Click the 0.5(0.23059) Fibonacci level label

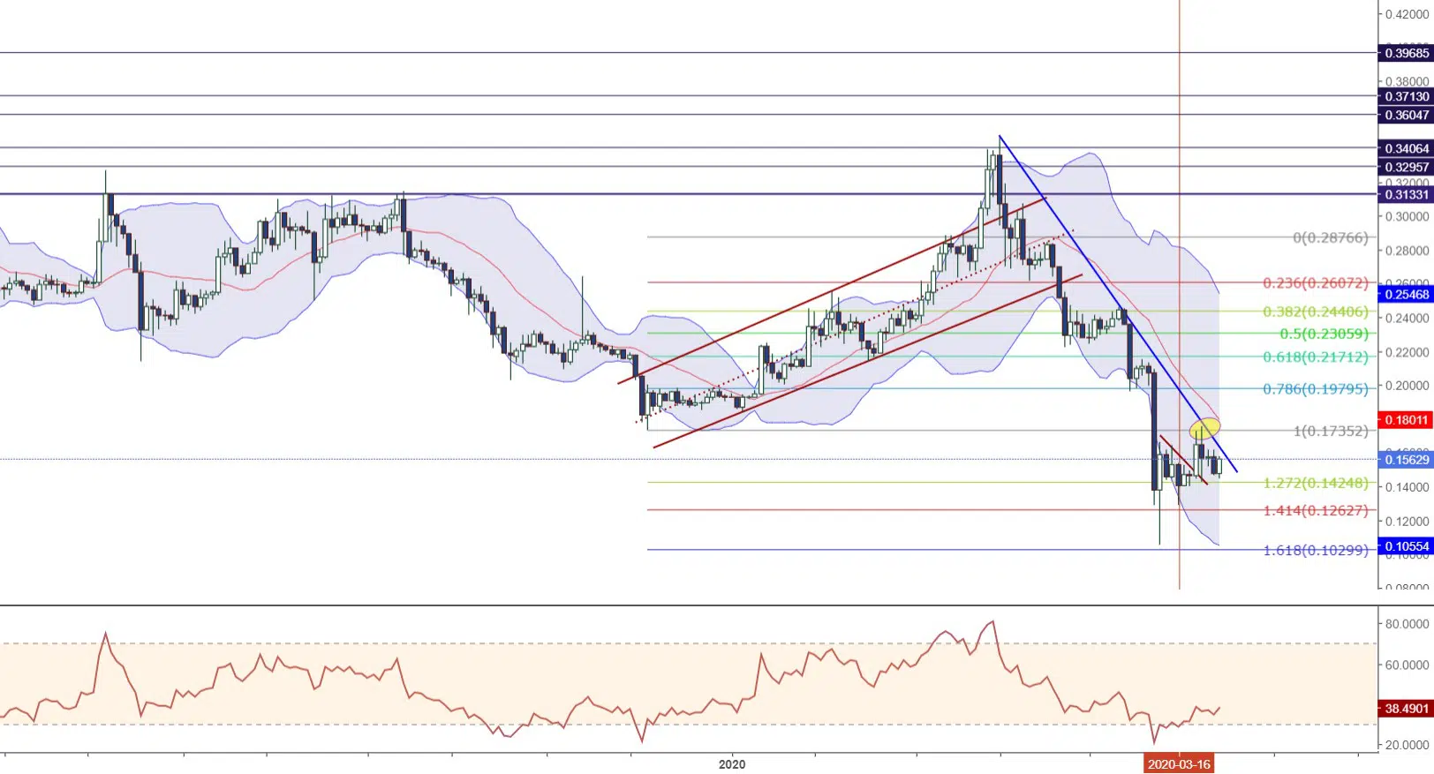coord(1324,334)
